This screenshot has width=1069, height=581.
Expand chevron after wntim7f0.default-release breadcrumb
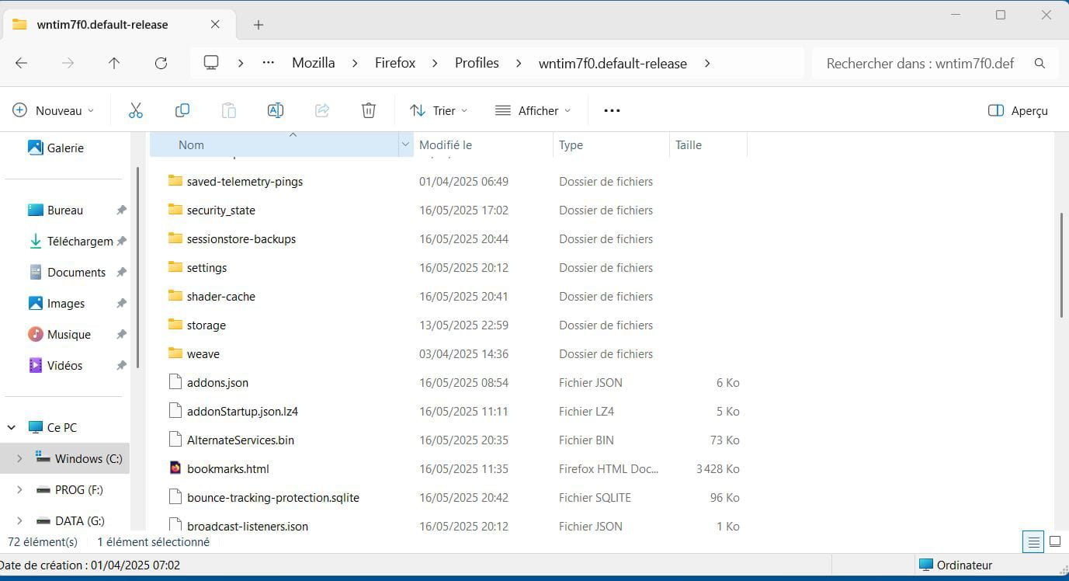707,64
